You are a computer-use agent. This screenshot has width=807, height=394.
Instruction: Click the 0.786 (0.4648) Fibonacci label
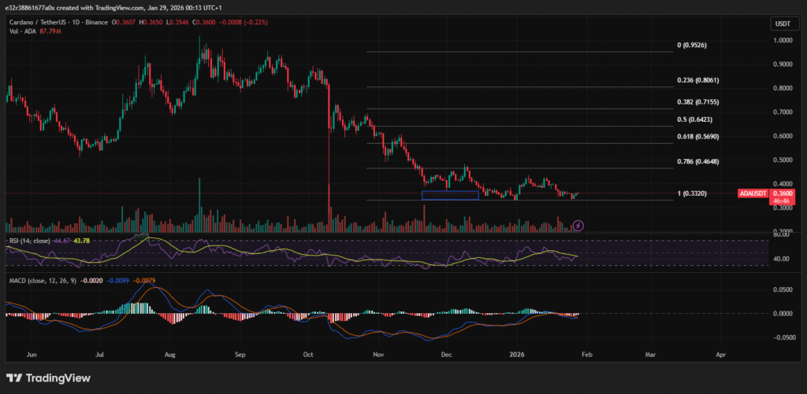pyautogui.click(x=697, y=162)
